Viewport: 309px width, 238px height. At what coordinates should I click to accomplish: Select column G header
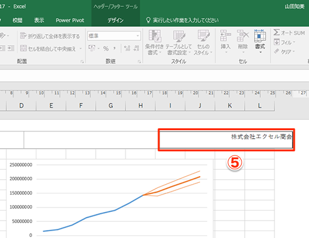point(111,105)
